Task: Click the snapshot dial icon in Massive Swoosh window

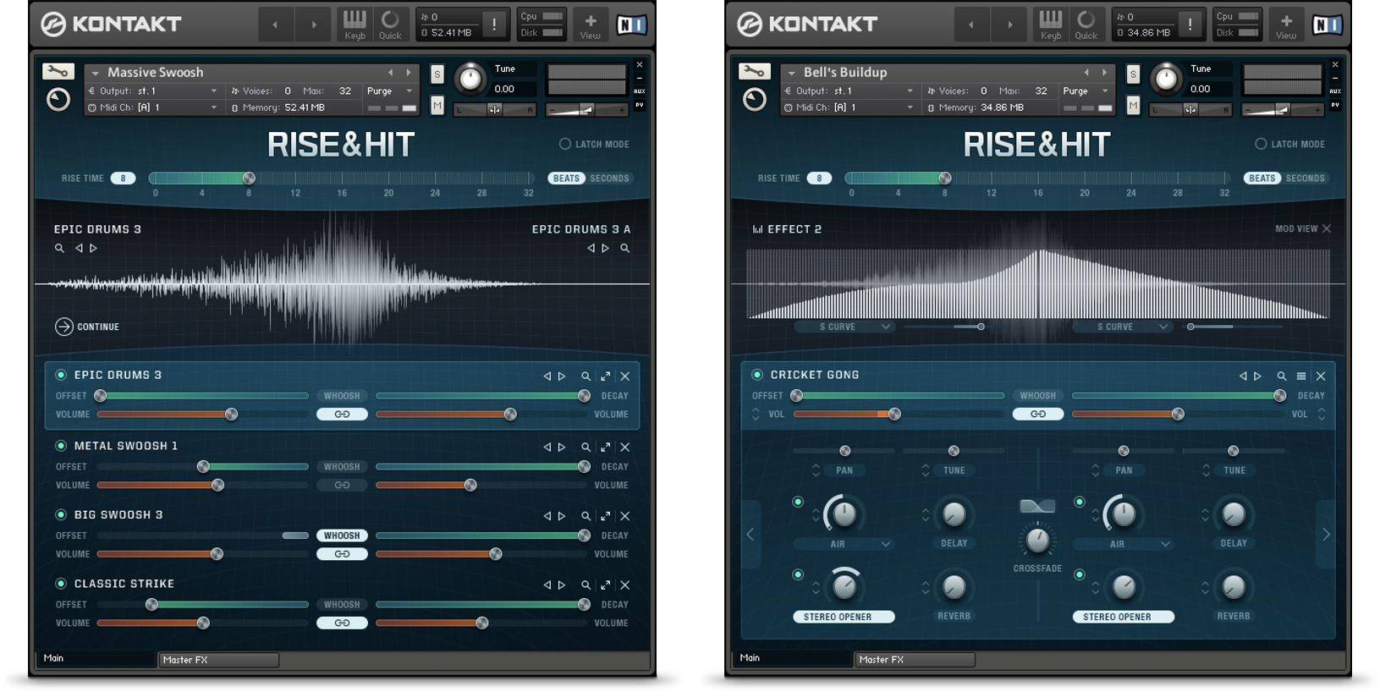Action: tap(58, 100)
